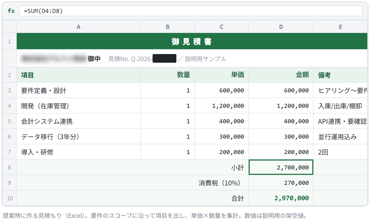Select the 200,000 cell in 単価 column

[x=222, y=152]
